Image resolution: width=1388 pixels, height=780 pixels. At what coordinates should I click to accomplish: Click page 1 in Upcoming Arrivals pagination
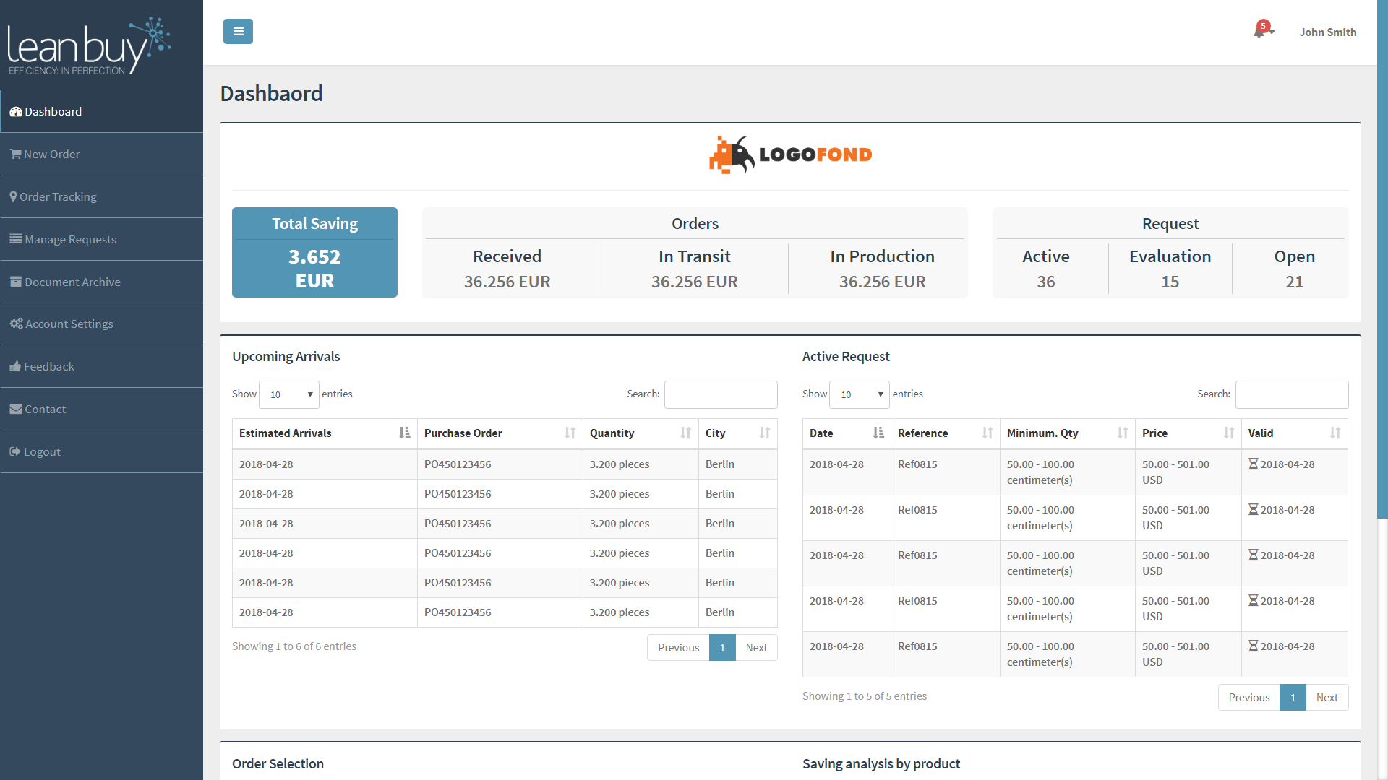[722, 647]
